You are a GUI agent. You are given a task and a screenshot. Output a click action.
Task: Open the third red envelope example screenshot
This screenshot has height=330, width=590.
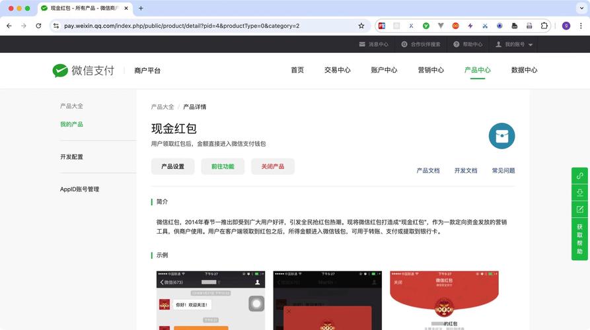(444, 300)
